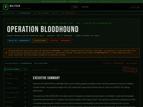Click the document panel breadcrumb BLOODHOUND/PRE
The height and width of the screenshot is (107, 143).
click(26, 63)
